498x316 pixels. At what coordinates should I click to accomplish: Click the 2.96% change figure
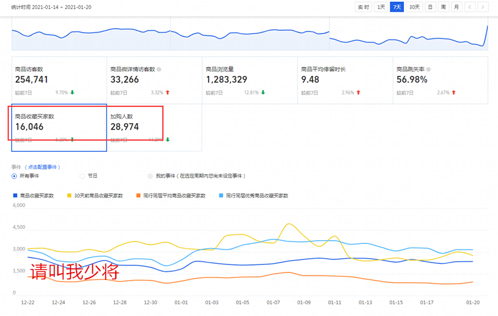coord(348,93)
